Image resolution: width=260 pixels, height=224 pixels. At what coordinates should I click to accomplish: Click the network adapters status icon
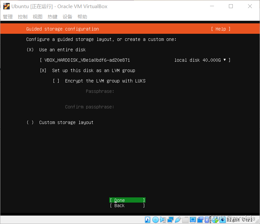coord(171,220)
